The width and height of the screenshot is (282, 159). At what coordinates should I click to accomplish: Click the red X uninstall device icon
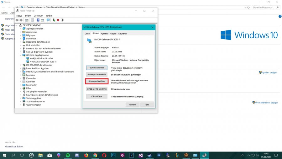click(x=58, y=20)
